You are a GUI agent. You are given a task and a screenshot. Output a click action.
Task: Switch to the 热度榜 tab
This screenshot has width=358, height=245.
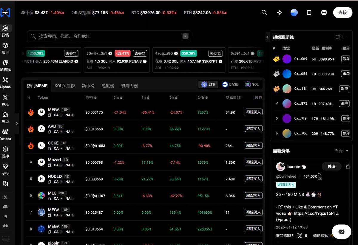108,86
